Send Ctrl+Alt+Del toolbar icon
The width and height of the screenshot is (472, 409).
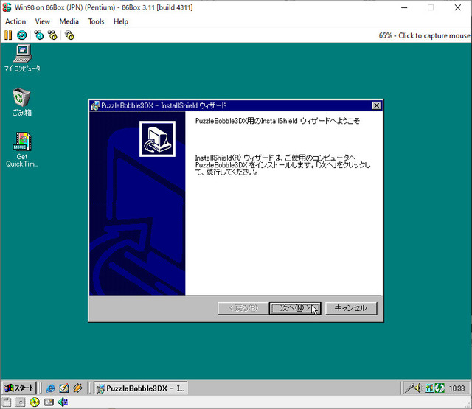(38, 35)
